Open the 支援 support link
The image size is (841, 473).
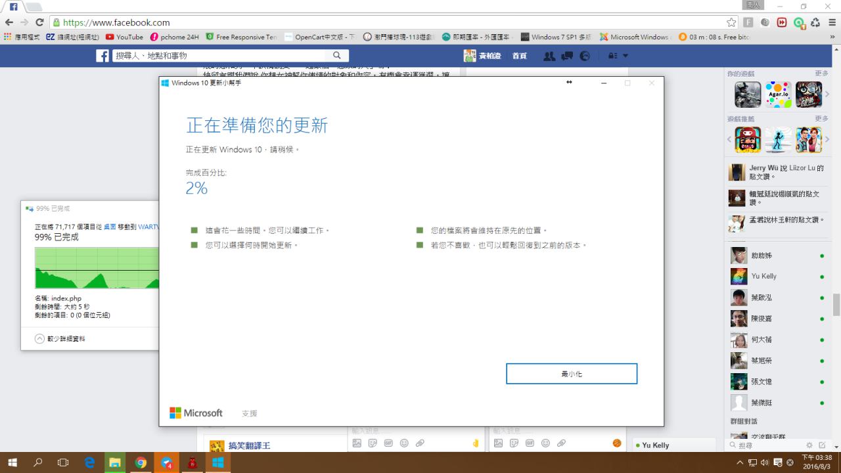(x=250, y=413)
